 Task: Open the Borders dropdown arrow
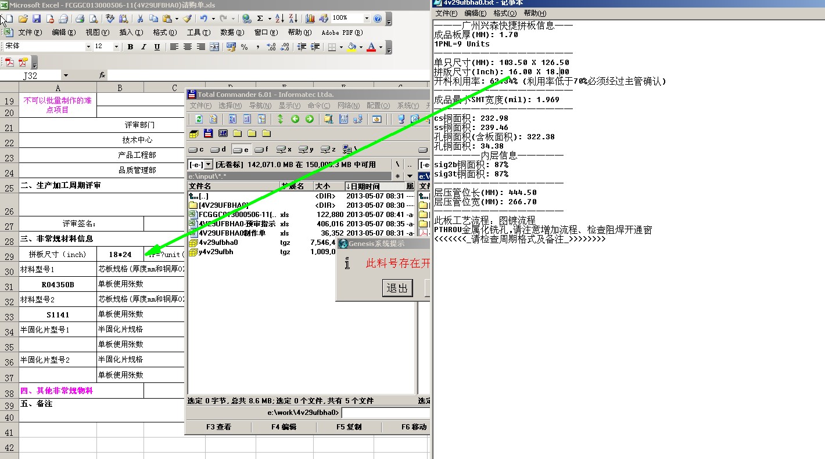[341, 47]
